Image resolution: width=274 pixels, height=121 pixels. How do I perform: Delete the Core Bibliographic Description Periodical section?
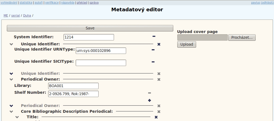coord(159,112)
